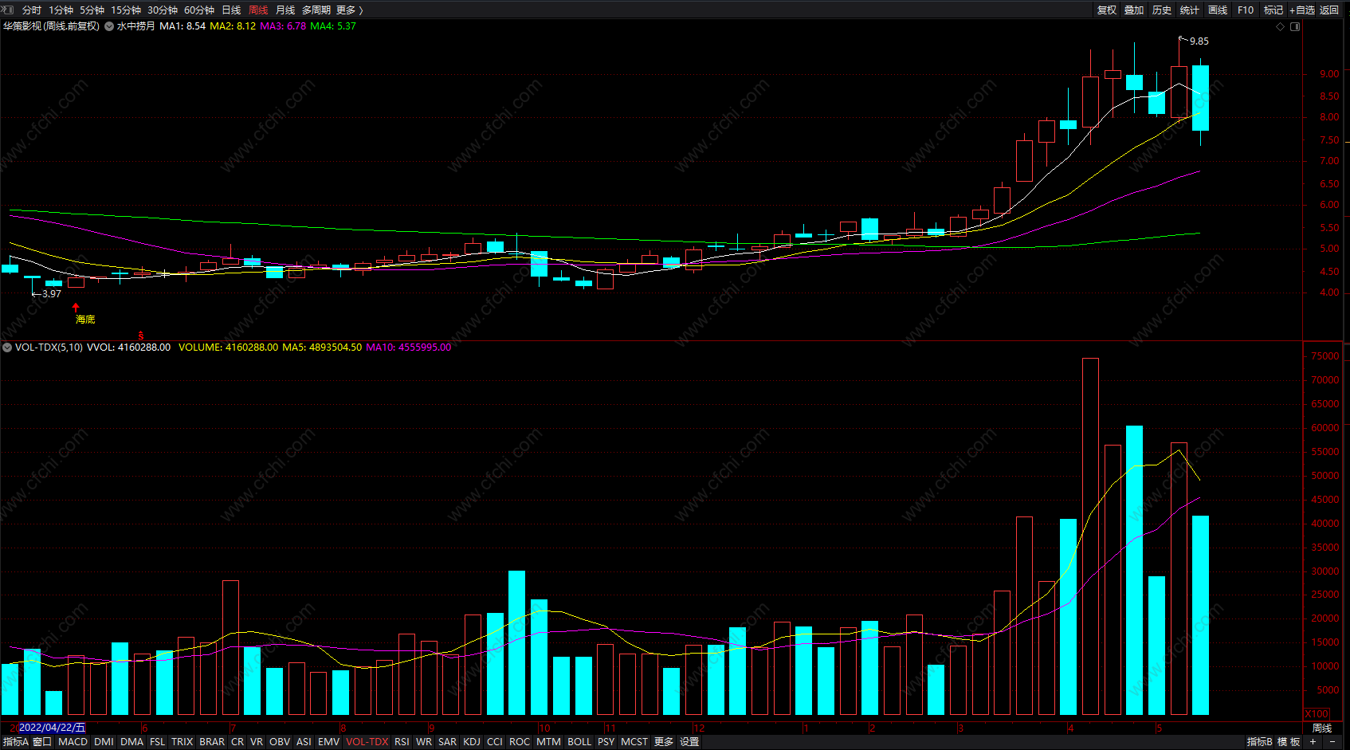Screen dimensions: 1350x750
Task: Switch indicator to KDJ
Action: click(x=472, y=742)
